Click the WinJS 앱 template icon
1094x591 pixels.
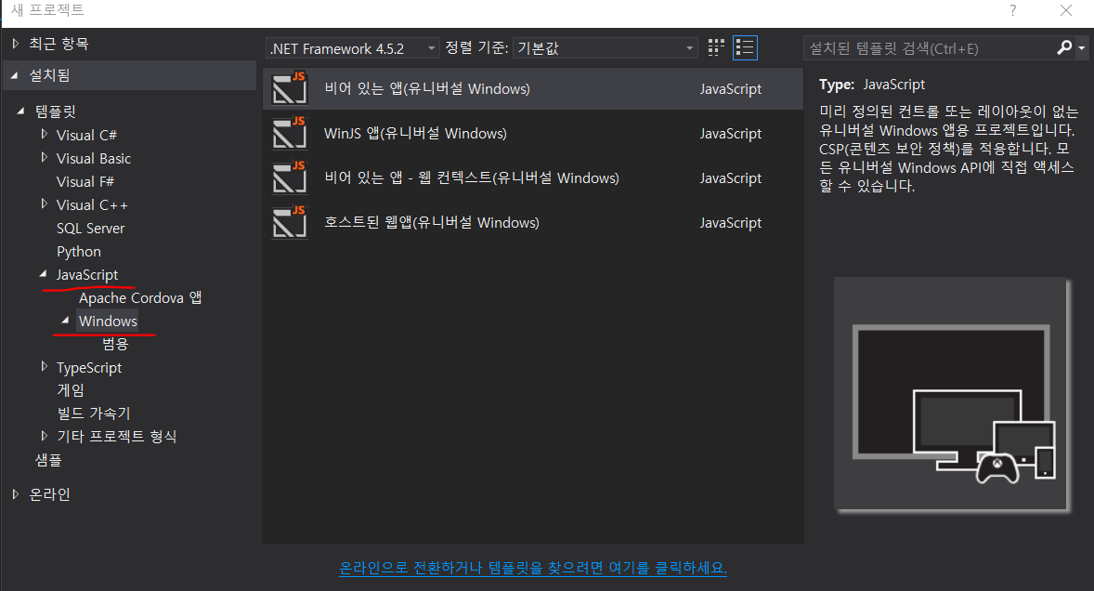[x=289, y=133]
